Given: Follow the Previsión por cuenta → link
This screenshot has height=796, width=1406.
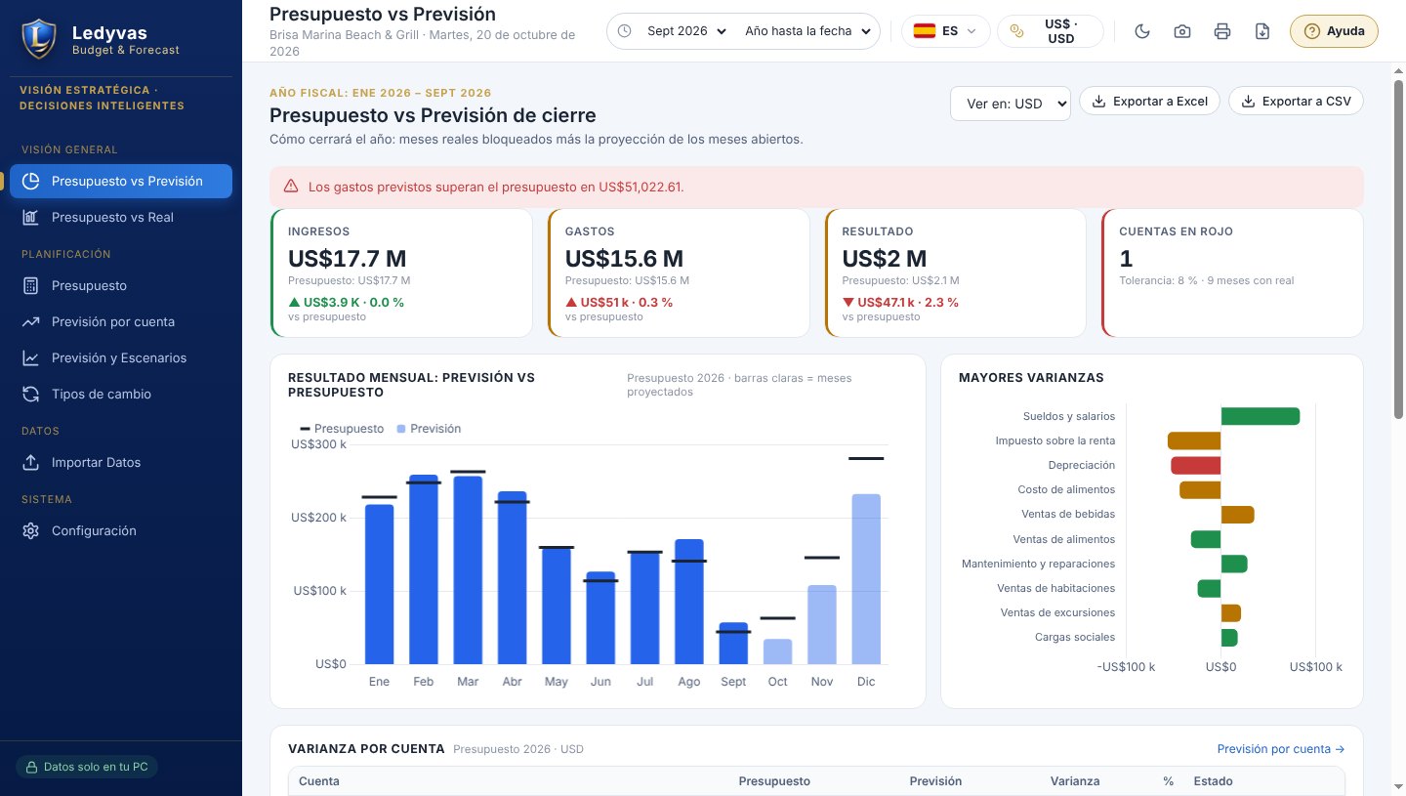Looking at the screenshot, I should 1281,749.
